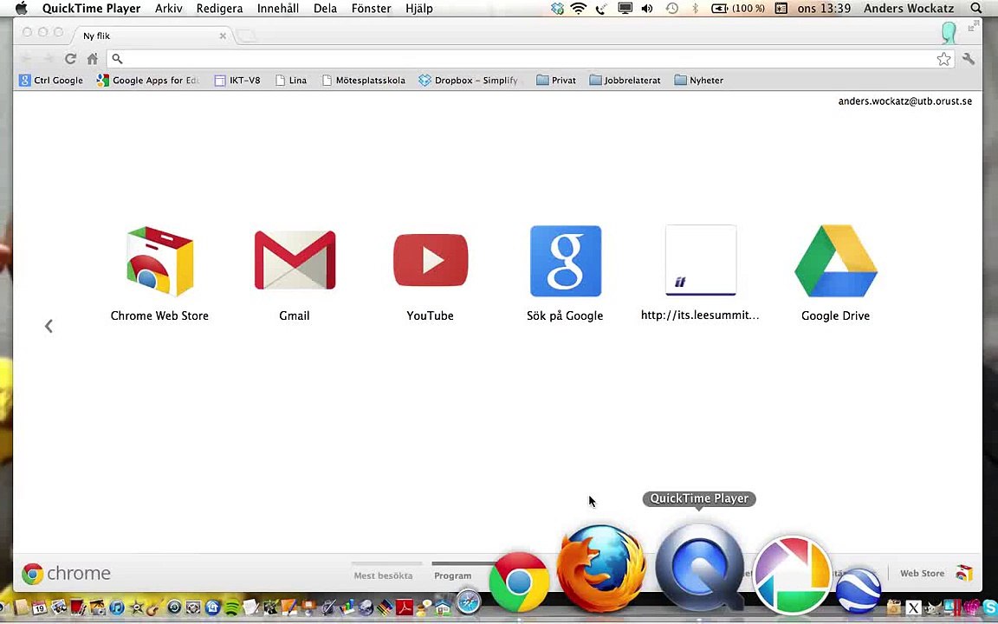Viewport: 998px width, 624px height.
Task: Expand the Privat bookmarks folder
Action: [x=556, y=81]
